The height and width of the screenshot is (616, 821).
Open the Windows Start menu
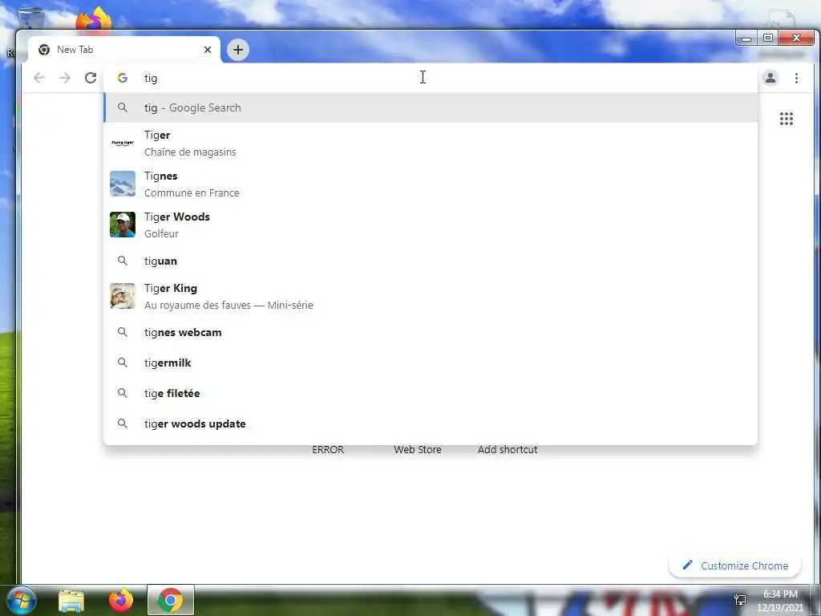(21, 600)
